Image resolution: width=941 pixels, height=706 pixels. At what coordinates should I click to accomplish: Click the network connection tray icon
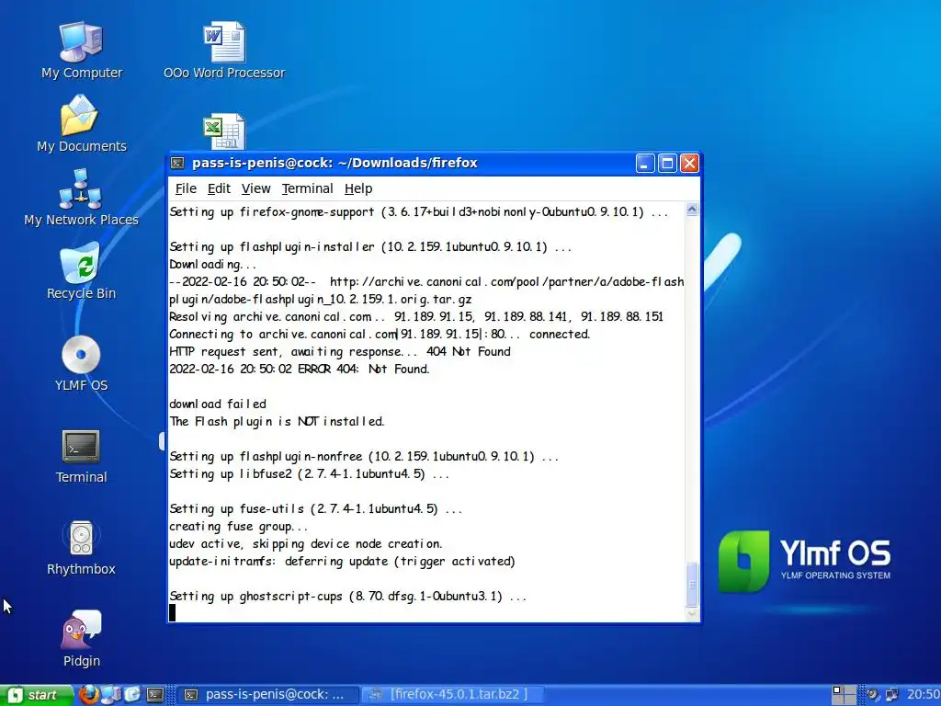[892, 695]
